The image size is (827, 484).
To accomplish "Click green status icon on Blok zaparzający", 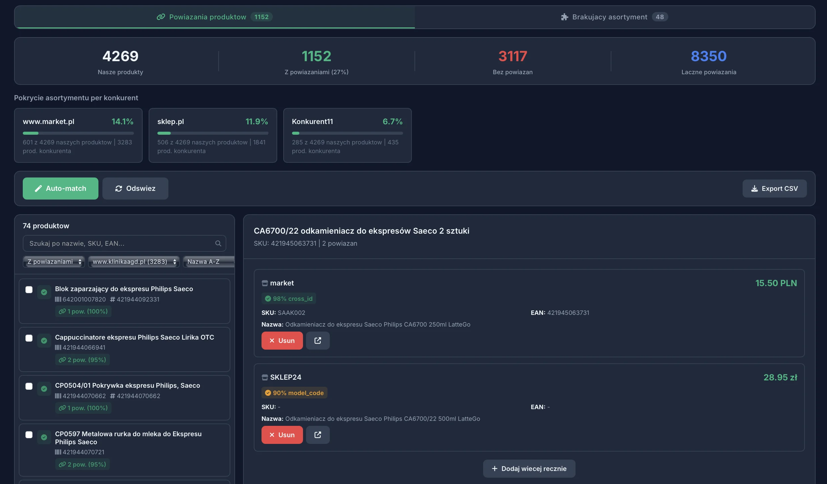I will (x=44, y=292).
